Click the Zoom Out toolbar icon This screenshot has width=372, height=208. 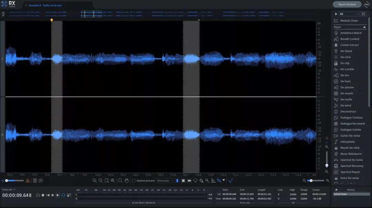tap(101, 181)
